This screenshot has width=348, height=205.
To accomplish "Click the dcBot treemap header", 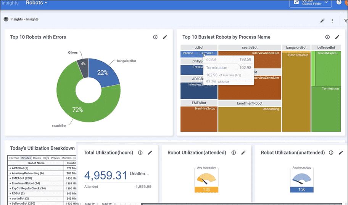I will [x=199, y=48].
